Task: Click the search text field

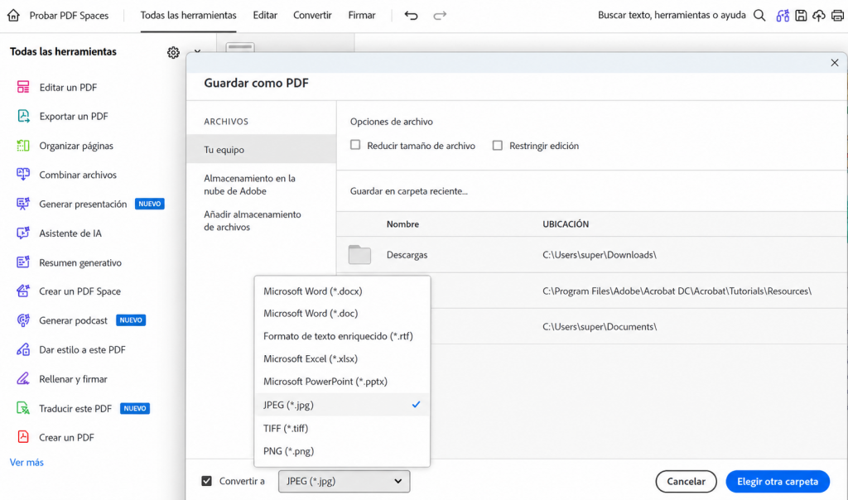Action: (671, 15)
